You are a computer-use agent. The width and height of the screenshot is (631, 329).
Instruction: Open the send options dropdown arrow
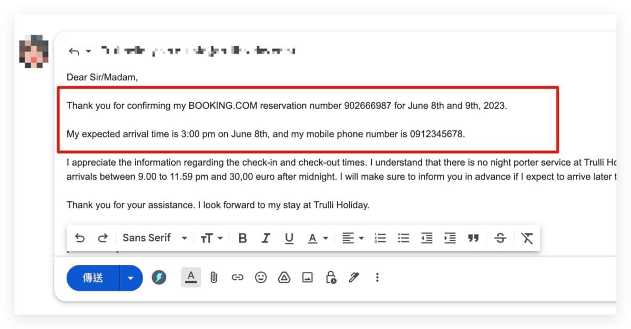pos(131,277)
